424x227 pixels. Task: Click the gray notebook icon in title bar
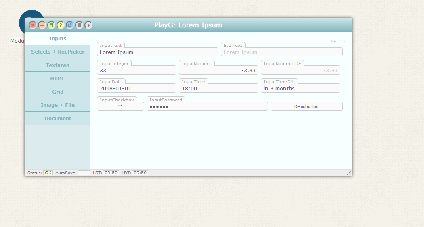(x=79, y=25)
